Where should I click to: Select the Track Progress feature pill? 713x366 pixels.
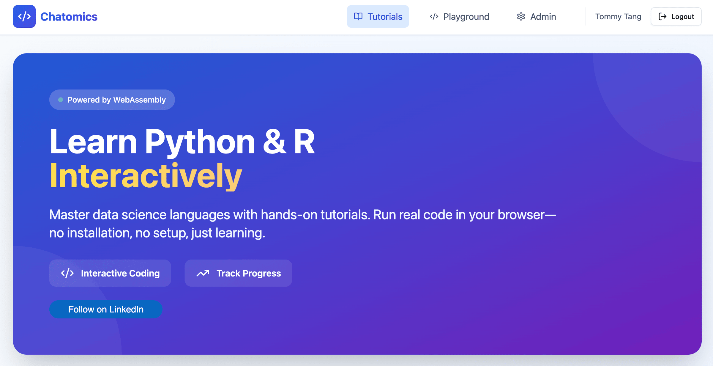coord(238,273)
